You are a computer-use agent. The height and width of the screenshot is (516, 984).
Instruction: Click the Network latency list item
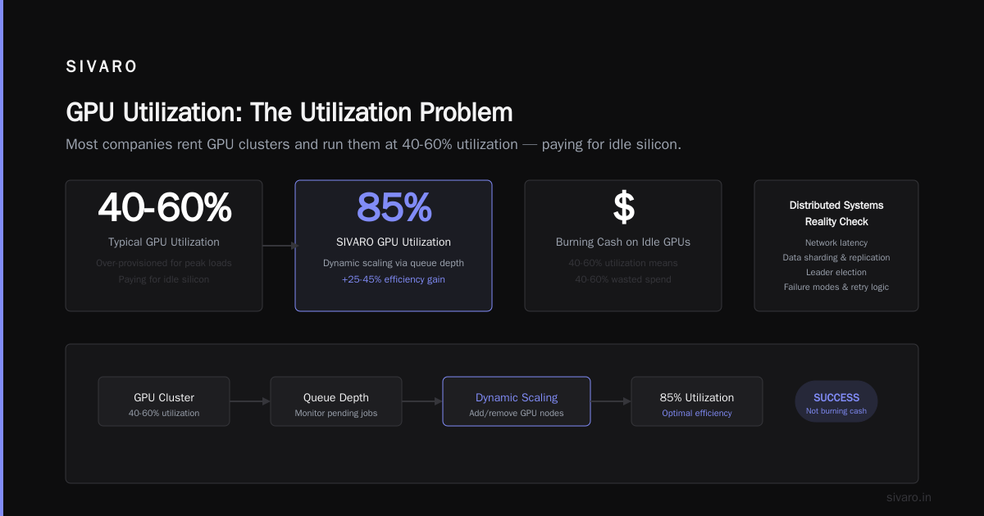(836, 242)
